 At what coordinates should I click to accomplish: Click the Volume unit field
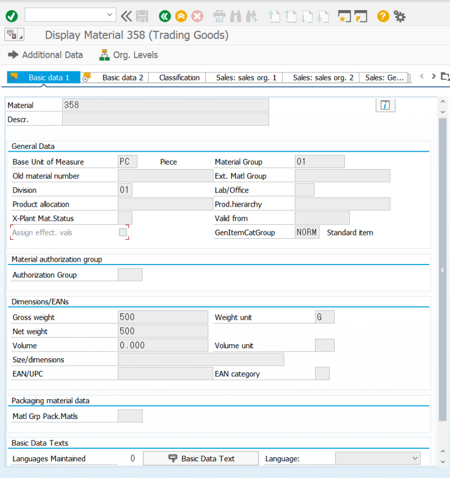click(325, 345)
